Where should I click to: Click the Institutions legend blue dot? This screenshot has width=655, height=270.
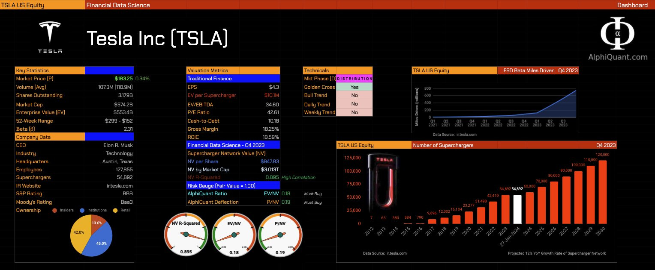pos(81,210)
